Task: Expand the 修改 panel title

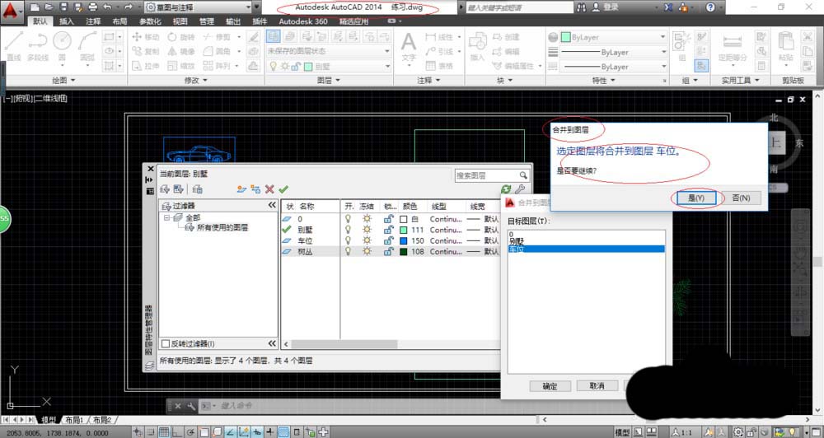Action: [x=196, y=81]
